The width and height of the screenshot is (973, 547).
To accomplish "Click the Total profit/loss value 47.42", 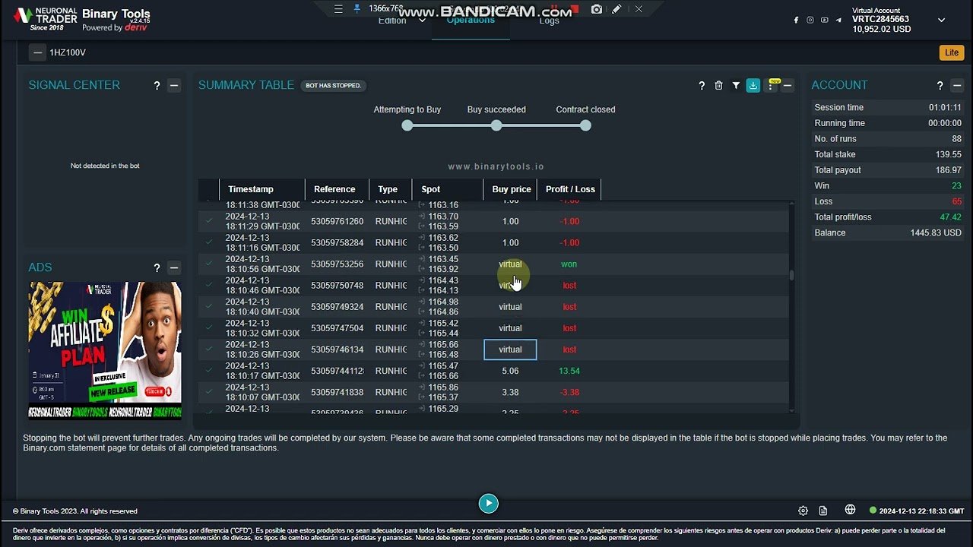I will click(x=950, y=217).
